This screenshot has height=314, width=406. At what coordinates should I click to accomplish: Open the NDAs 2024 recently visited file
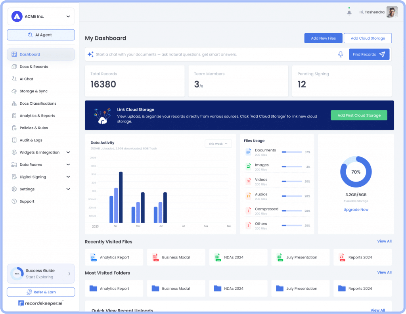point(238,257)
